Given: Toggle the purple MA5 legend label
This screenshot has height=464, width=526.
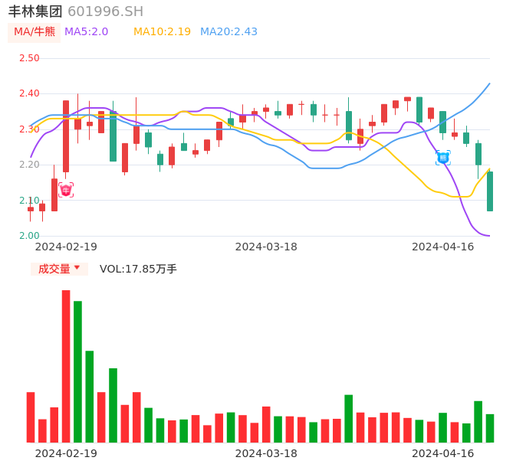Looking at the screenshot, I should click(86, 32).
